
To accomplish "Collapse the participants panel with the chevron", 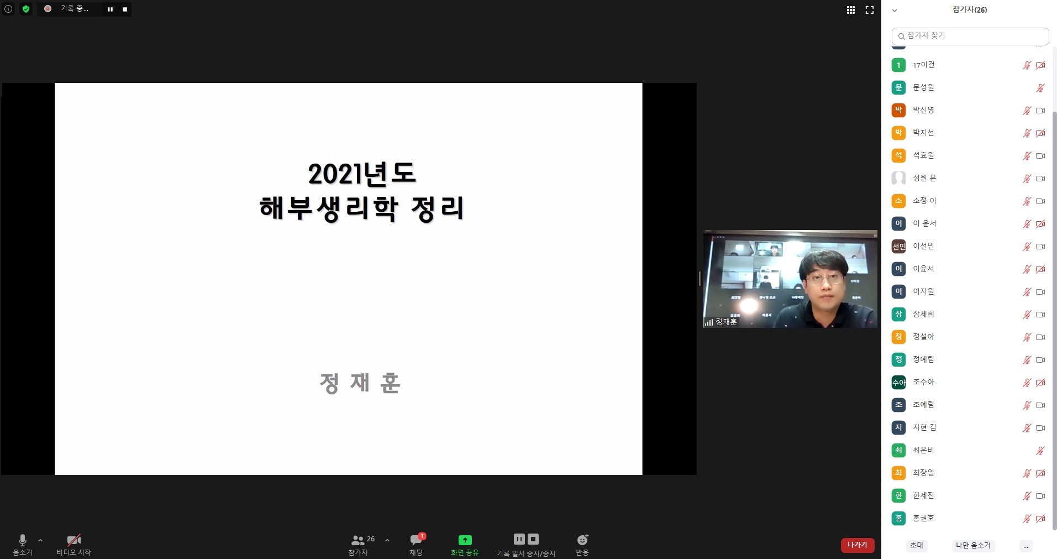I will 894,9.
